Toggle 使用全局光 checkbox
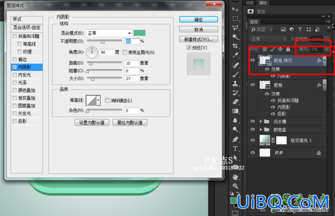The height and width of the screenshot is (216, 335). tap(125, 52)
